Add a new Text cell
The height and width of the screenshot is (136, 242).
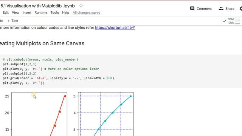click(12, 21)
